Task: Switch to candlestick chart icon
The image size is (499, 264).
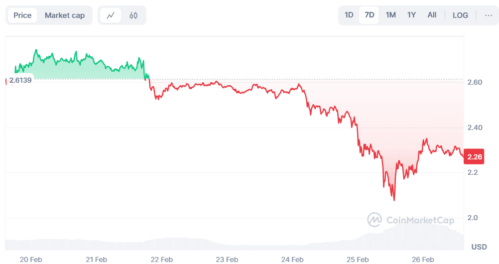Action: pyautogui.click(x=133, y=15)
